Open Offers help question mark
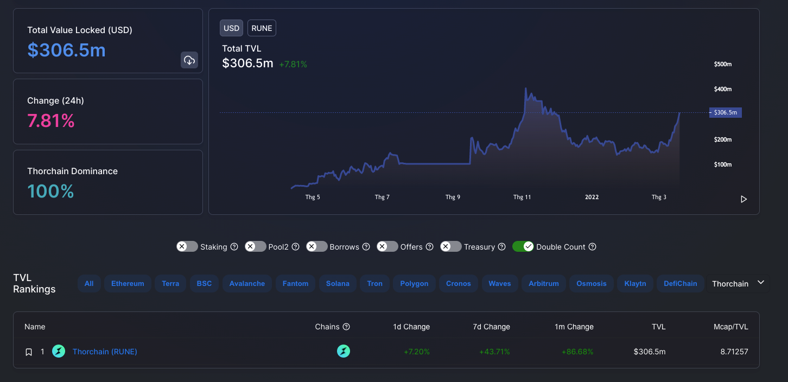 (430, 246)
